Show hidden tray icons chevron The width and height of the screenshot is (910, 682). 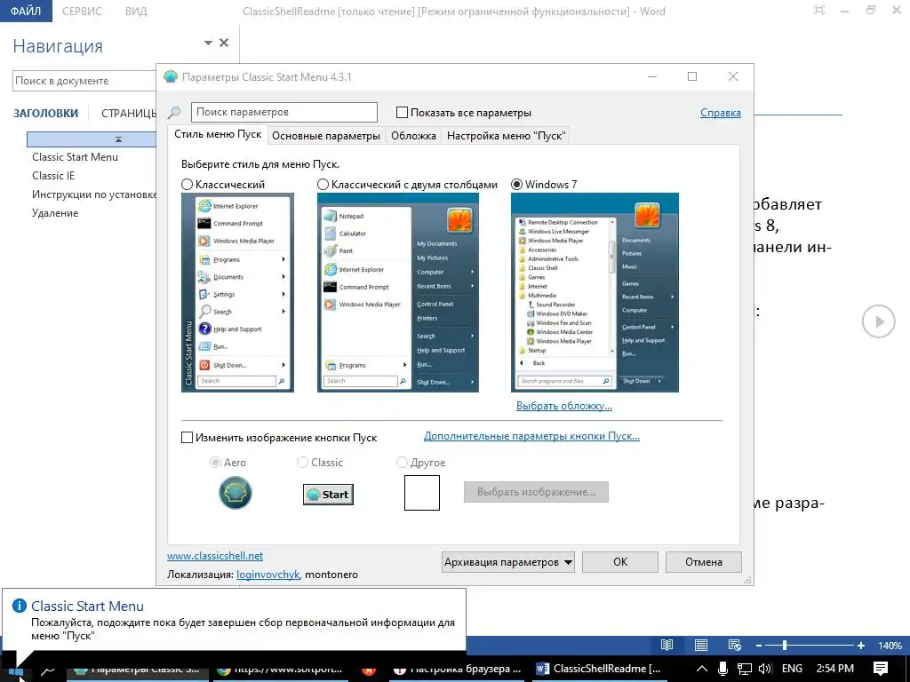coord(702,669)
